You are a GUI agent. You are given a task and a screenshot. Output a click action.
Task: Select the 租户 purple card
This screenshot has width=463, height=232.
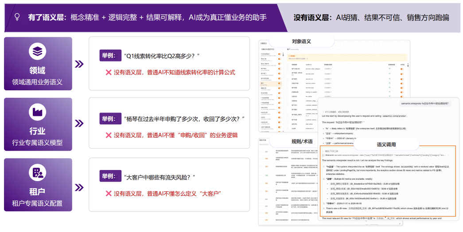pyautogui.click(x=38, y=185)
